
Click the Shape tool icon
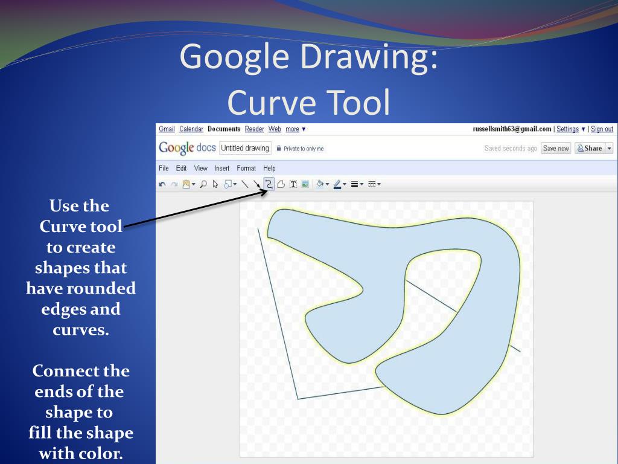tap(228, 184)
